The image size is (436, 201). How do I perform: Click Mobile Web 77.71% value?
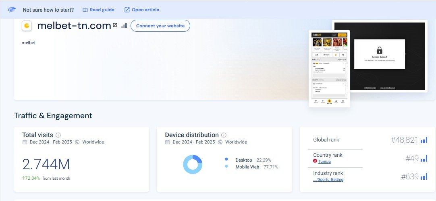click(x=271, y=167)
